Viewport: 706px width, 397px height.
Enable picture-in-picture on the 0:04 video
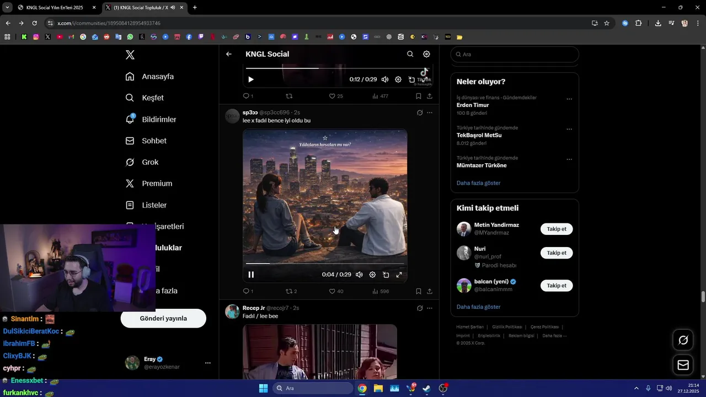click(386, 275)
